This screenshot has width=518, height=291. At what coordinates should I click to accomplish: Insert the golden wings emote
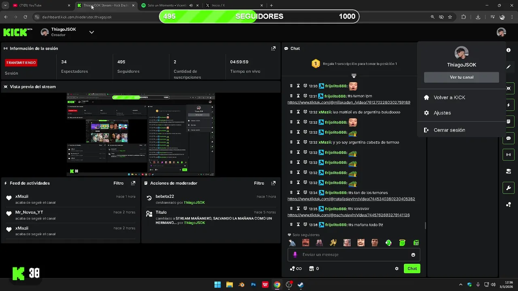333,242
